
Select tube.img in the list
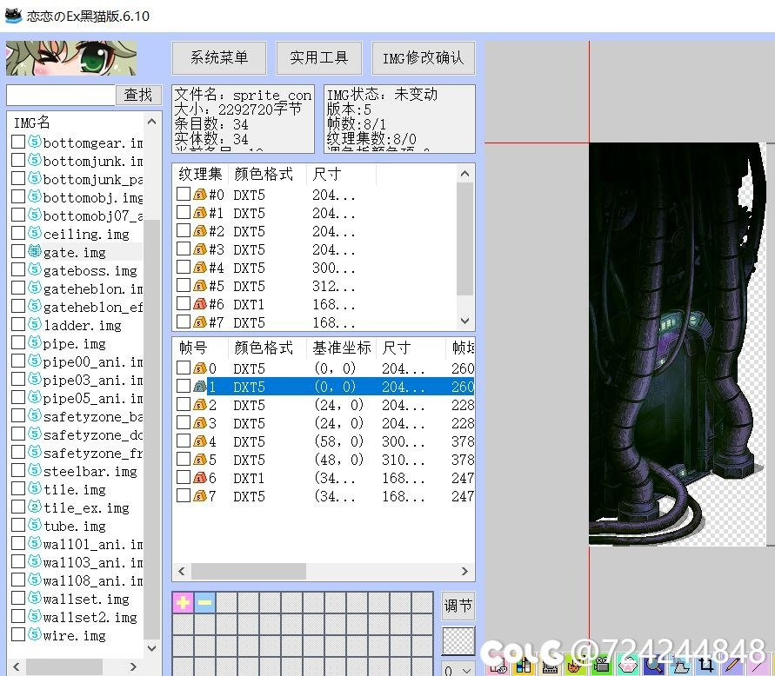coord(74,526)
